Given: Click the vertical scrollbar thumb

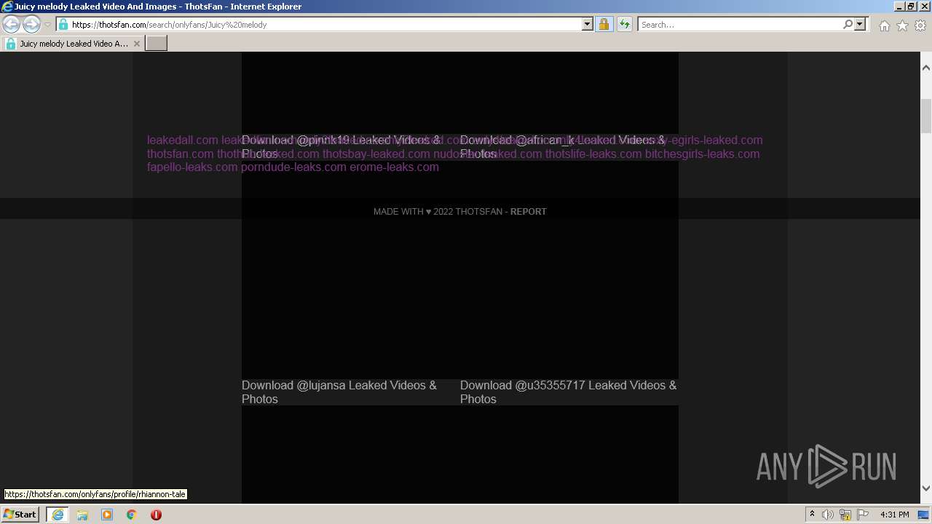Looking at the screenshot, I should 926,116.
